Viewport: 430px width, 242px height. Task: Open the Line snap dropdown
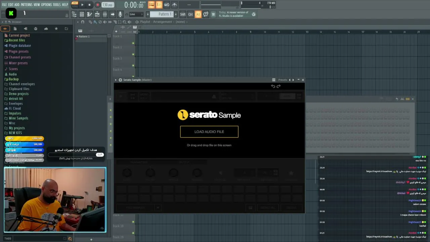point(136,14)
